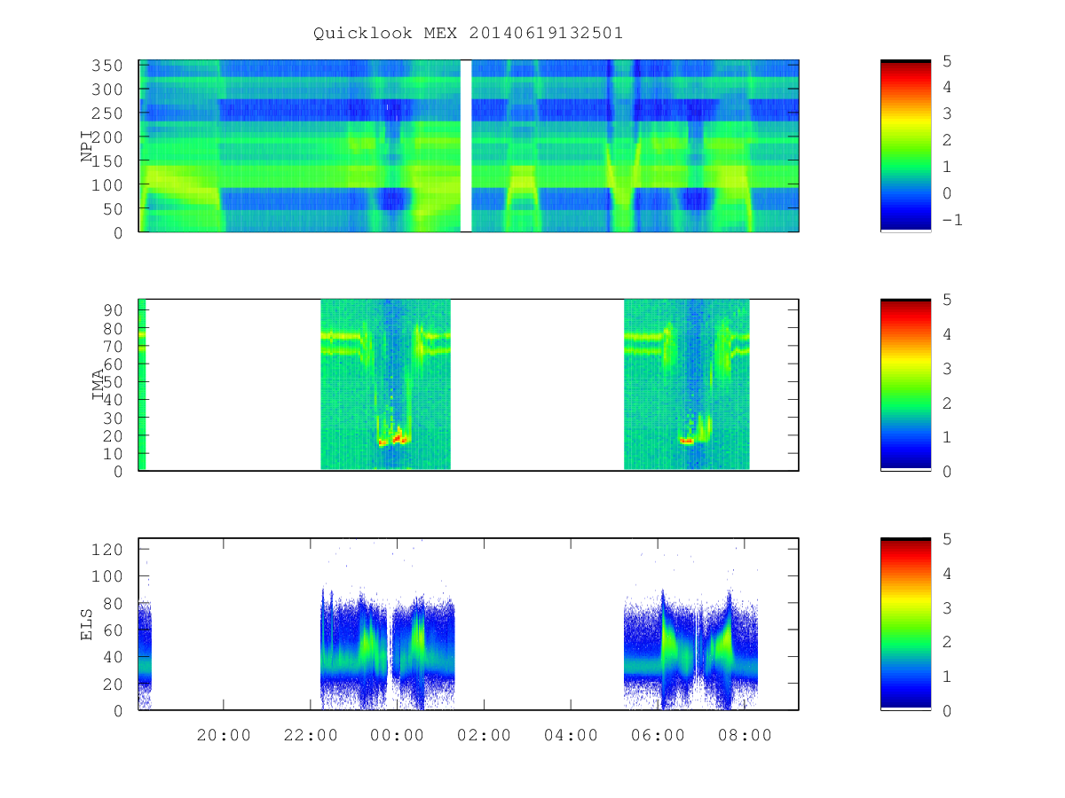The width and height of the screenshot is (1065, 798).
Task: Click the NPI axis label
Action: pyautogui.click(x=87, y=146)
